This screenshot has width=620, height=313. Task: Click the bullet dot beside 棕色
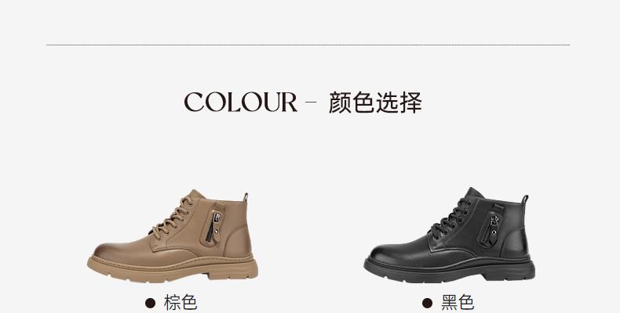point(150,303)
